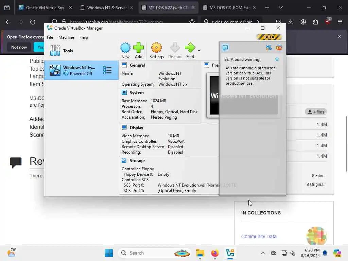Viewport: 348px width, 261px height.
Task: Open Firefox account icon
Action: pyautogui.click(x=303, y=22)
